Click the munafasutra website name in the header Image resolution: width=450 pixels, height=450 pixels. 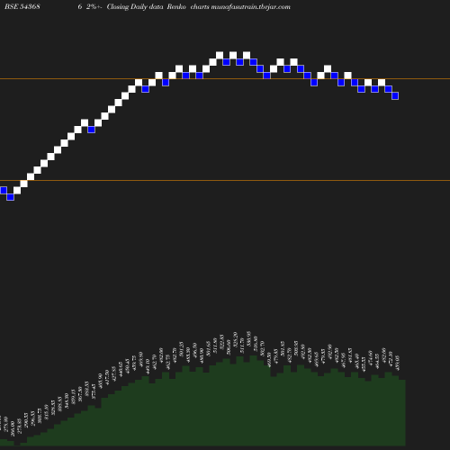pos(251,6)
